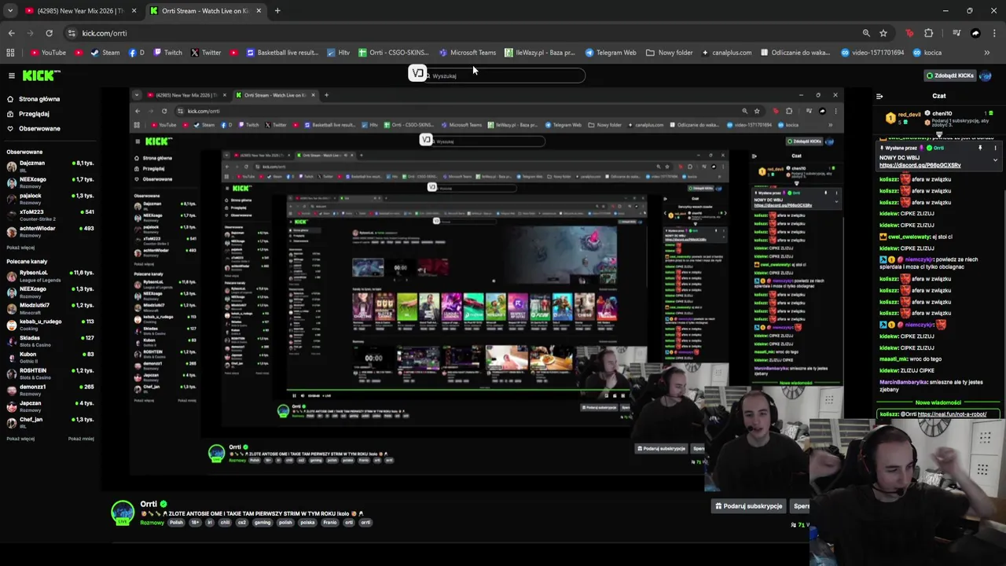Viewport: 1006px width, 566px height.
Task: Expand Pokaż więcej under Polecane kanały
Action: tap(20, 439)
